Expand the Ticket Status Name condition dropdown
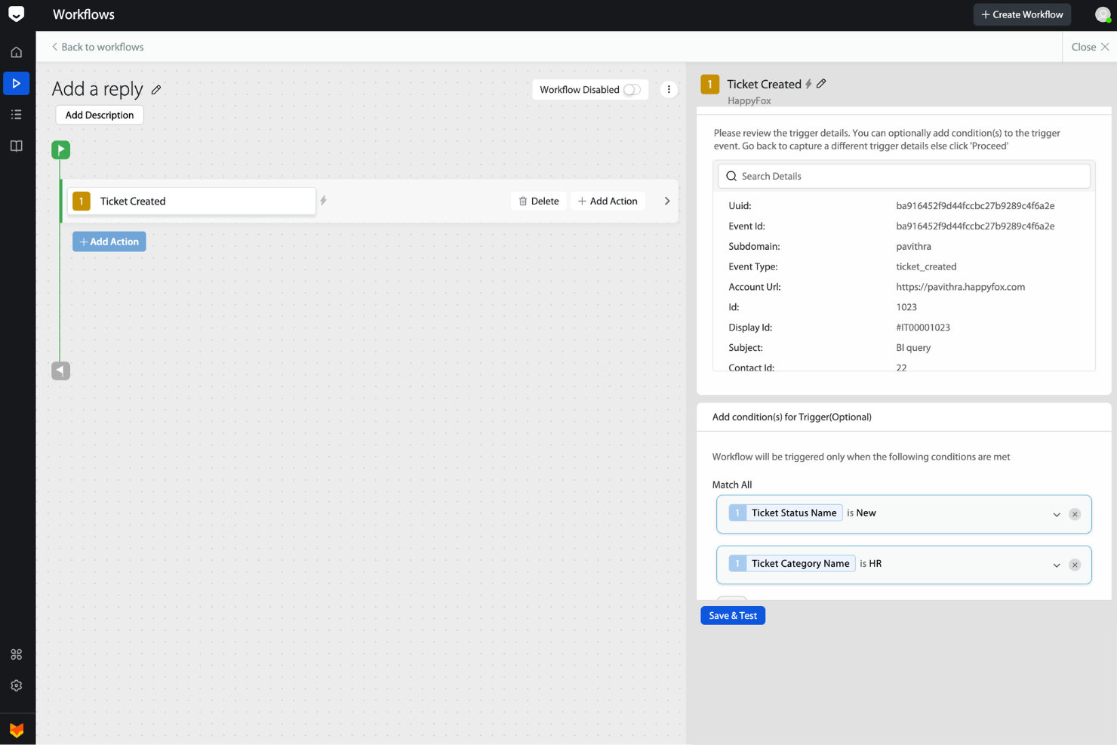This screenshot has width=1117, height=745. pos(1057,514)
